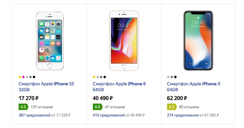Choose black color dot for iPhone 8
The image size is (244, 128).
click(x=105, y=77)
